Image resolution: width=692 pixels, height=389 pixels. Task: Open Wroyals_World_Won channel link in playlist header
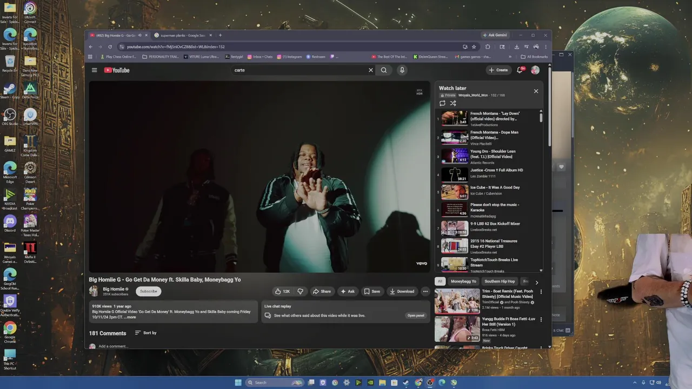point(474,95)
